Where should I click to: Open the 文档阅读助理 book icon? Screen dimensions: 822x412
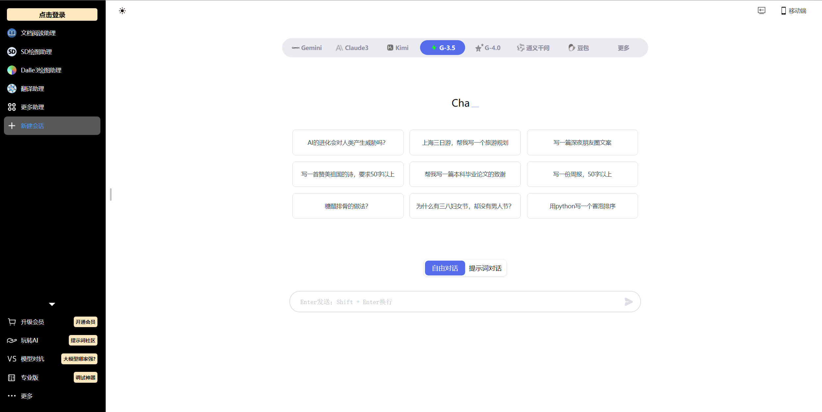(x=12, y=33)
